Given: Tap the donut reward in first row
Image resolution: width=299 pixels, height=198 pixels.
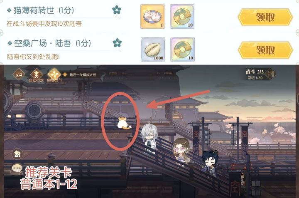Looking at the screenshot, I should click(182, 16).
